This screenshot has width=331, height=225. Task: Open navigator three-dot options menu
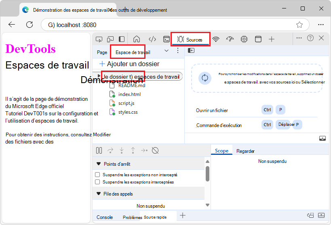(x=178, y=50)
